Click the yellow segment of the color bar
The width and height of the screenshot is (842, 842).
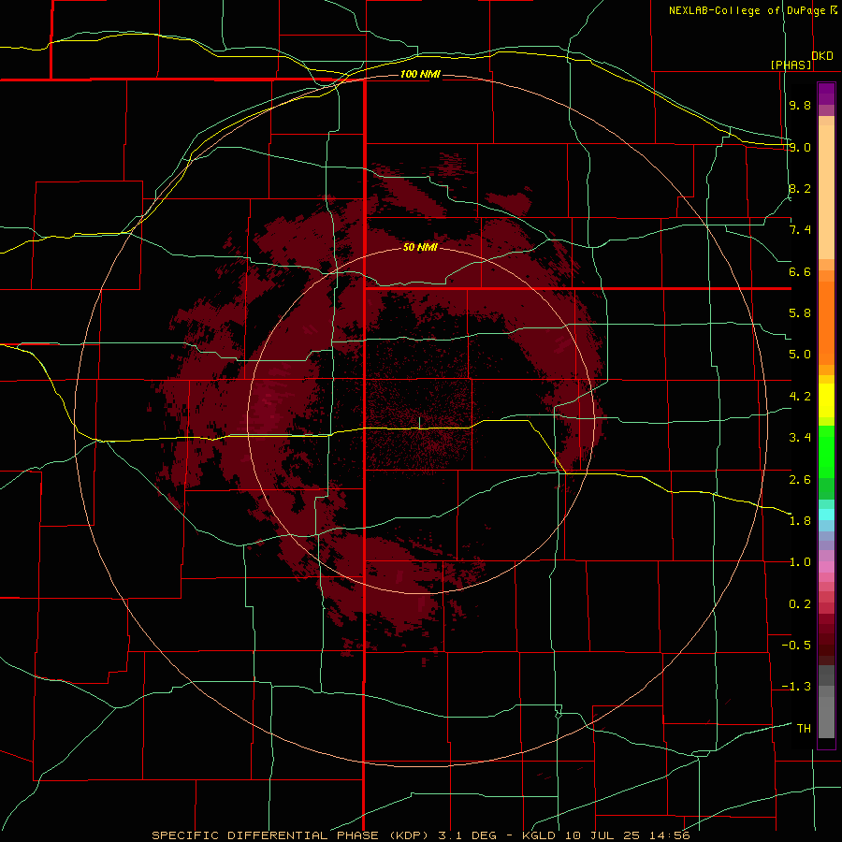coord(826,400)
